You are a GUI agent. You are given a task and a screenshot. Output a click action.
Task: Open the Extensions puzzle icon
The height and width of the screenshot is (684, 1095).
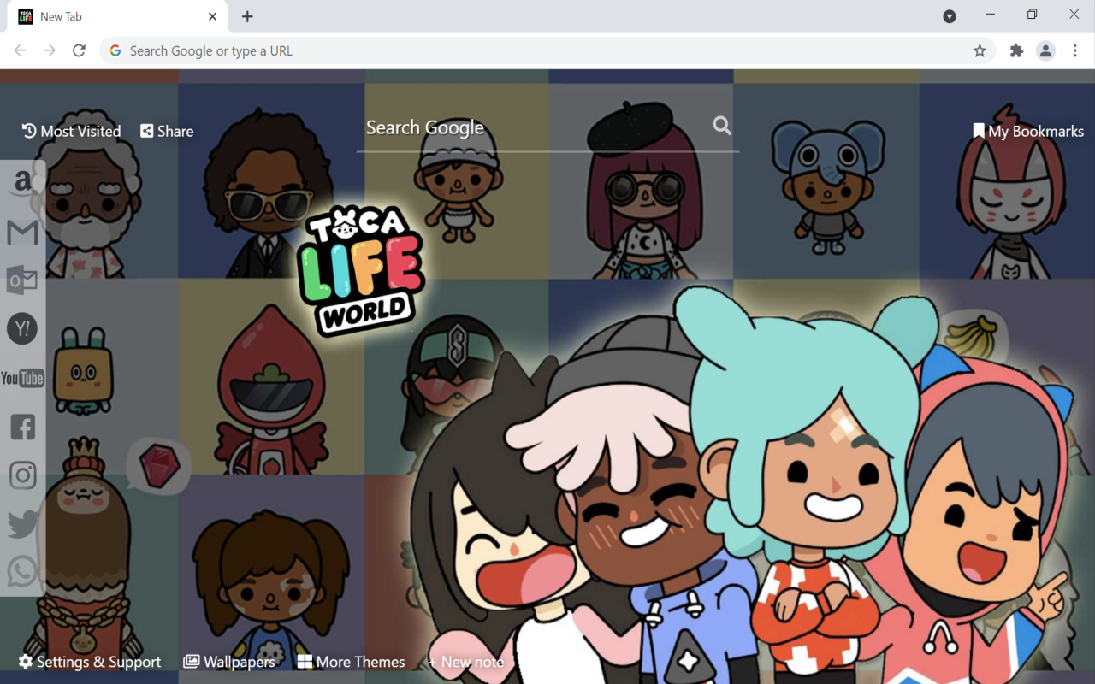(1016, 51)
